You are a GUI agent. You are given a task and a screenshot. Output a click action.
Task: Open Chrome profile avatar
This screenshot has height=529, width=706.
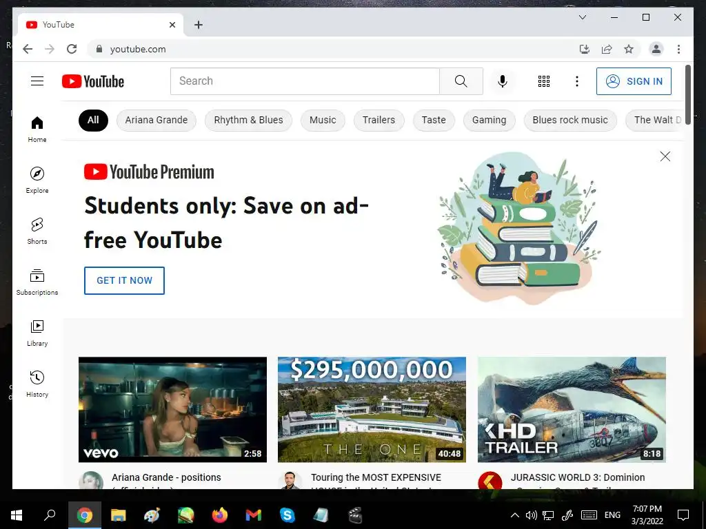point(656,49)
